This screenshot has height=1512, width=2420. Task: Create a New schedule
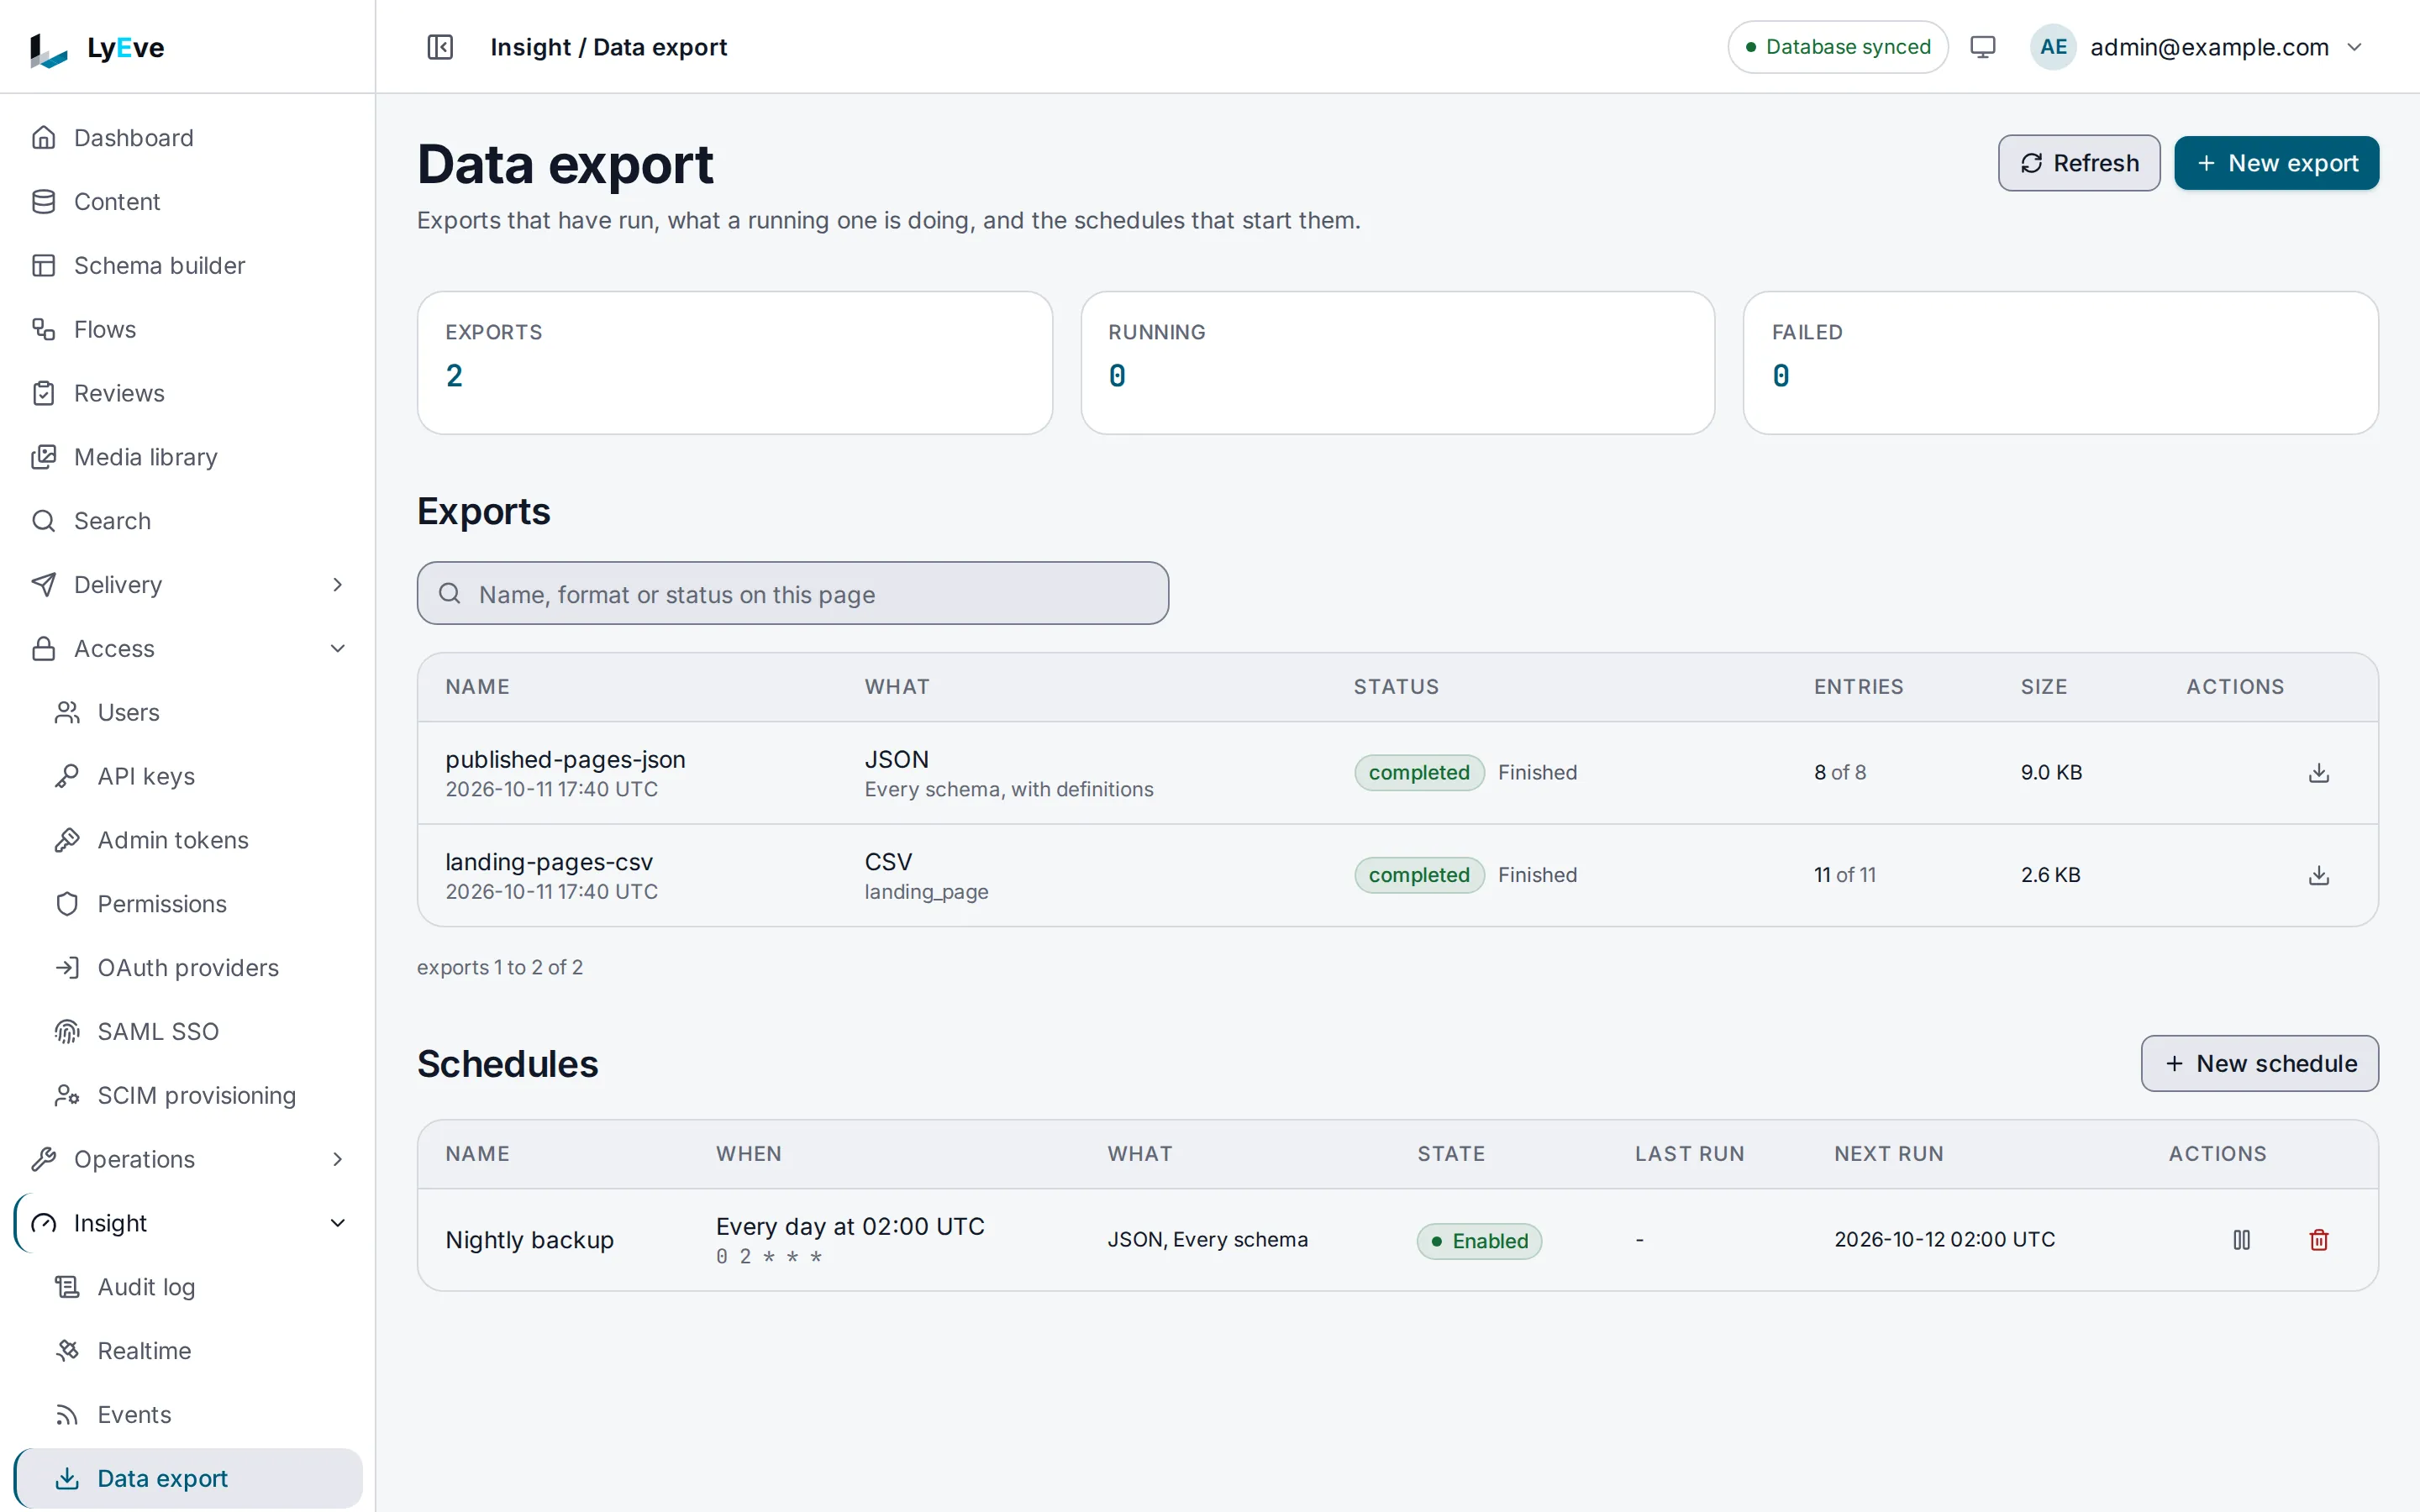pyautogui.click(x=2259, y=1063)
